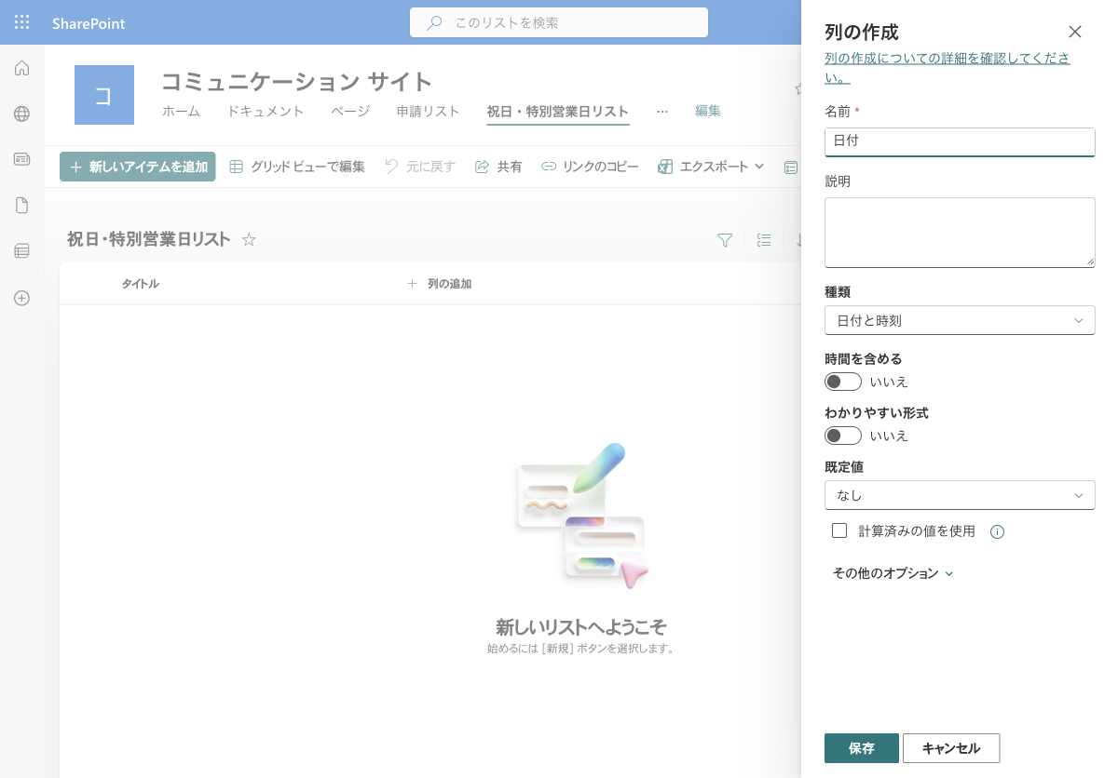The image size is (1118, 778).
Task: Click the info icon beside 計算済みの値を使用
Action: (x=997, y=532)
